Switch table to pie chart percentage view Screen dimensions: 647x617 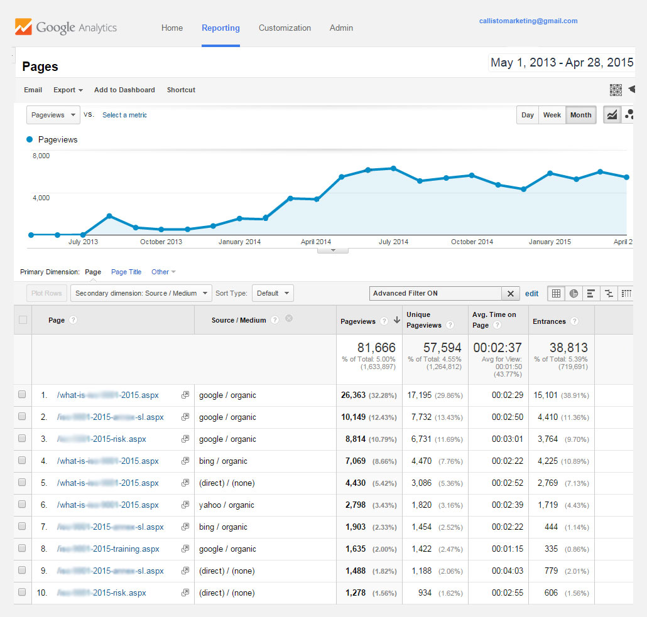[574, 293]
